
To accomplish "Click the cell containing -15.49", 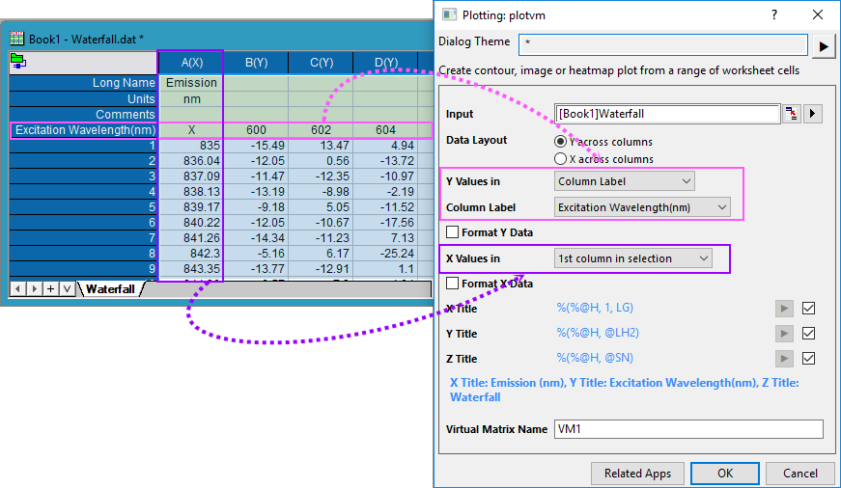I will pyautogui.click(x=256, y=146).
